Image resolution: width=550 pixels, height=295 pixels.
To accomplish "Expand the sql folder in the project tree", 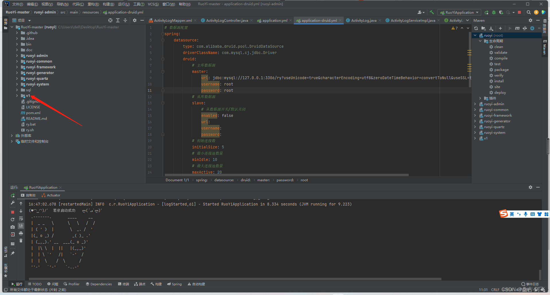I will pos(17,90).
